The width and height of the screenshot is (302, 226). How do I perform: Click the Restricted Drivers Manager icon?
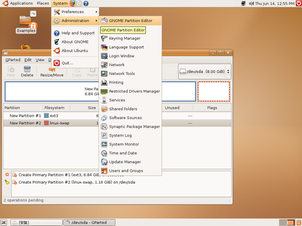(104, 91)
